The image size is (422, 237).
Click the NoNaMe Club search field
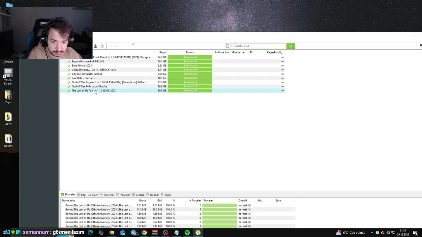click(259, 46)
